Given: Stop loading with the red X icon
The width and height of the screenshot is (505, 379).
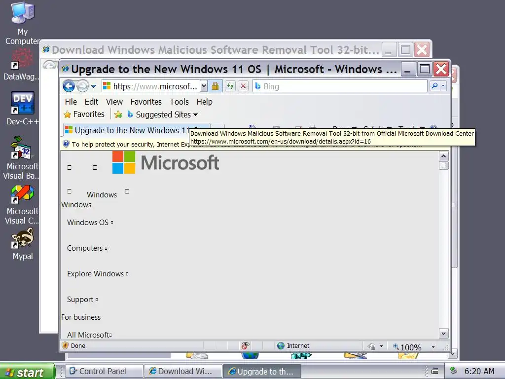Looking at the screenshot, I should pos(243,86).
